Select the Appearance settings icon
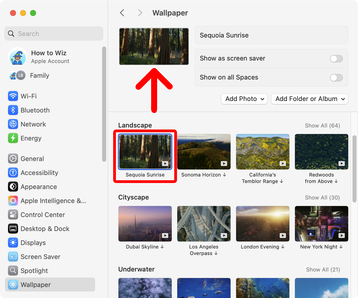 coord(13,186)
